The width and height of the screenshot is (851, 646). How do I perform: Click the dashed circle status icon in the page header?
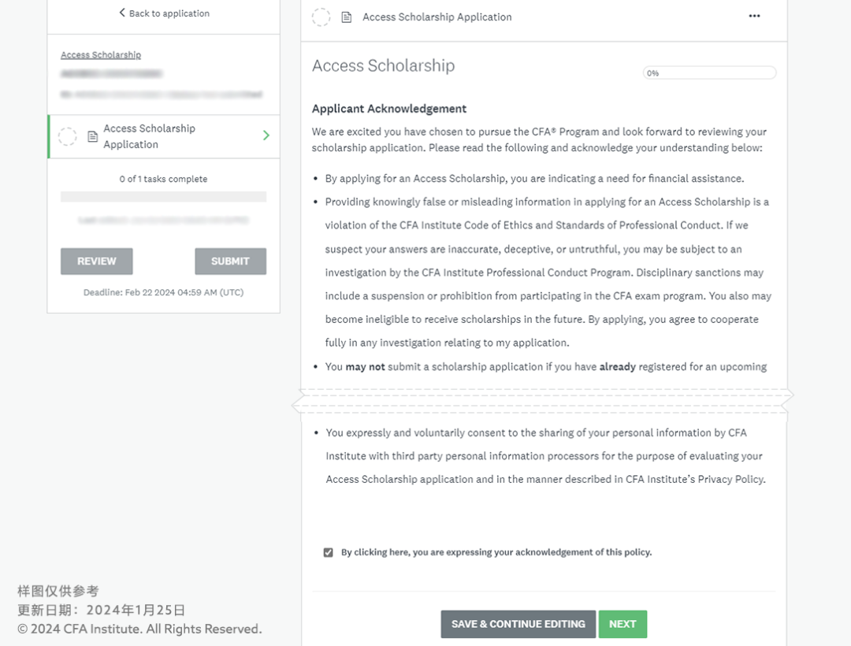pyautogui.click(x=321, y=17)
